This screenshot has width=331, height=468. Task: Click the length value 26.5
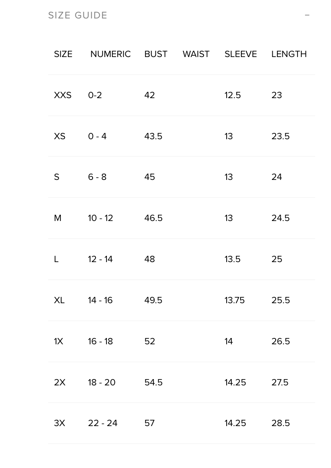point(281,341)
